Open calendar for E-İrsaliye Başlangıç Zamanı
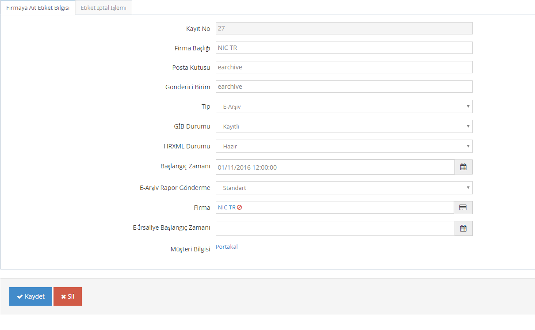This screenshot has width=535, height=330. [463, 228]
